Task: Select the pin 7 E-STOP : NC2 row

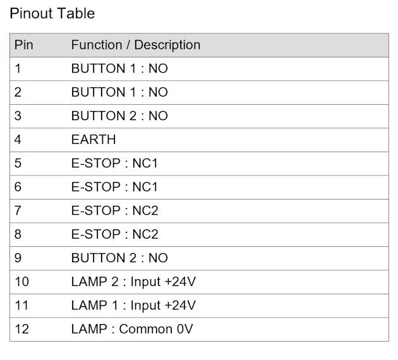Action: pyautogui.click(x=199, y=211)
